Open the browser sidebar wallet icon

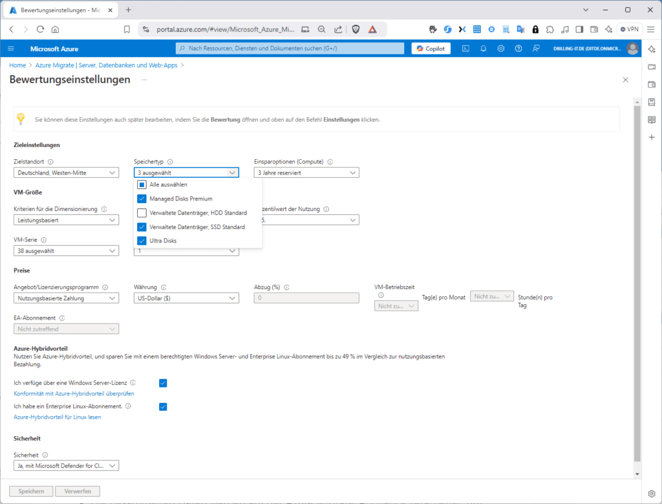pos(652,85)
